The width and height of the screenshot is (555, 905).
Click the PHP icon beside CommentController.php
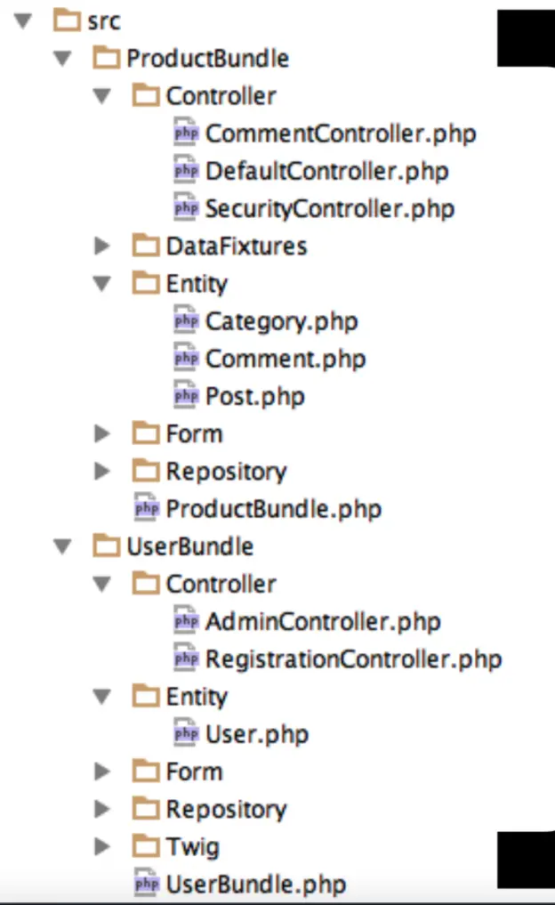[x=185, y=134]
